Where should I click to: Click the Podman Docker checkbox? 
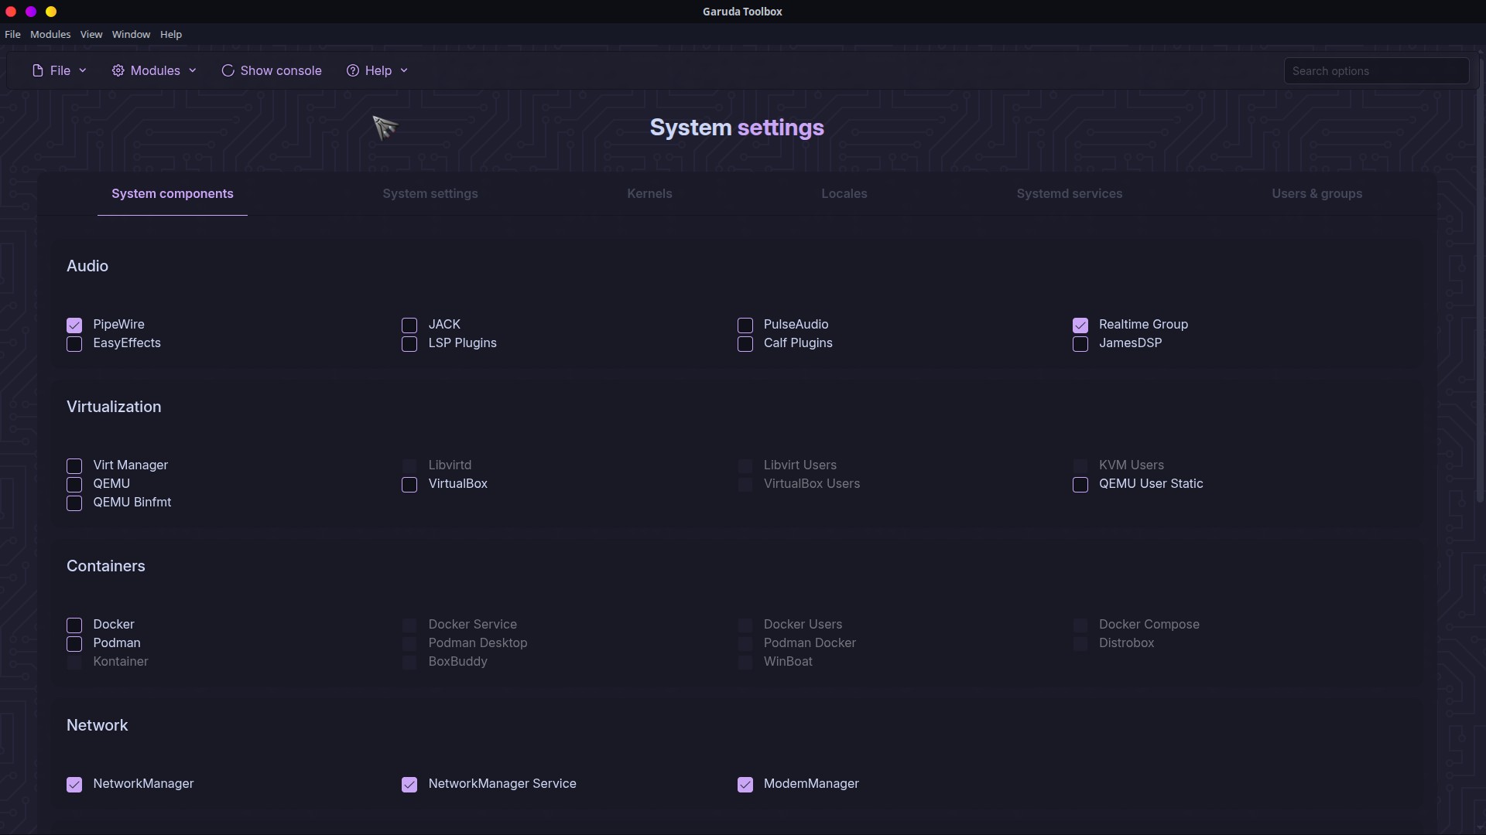[745, 643]
